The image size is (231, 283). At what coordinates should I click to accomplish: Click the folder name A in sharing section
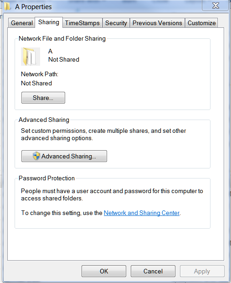[x=50, y=51]
